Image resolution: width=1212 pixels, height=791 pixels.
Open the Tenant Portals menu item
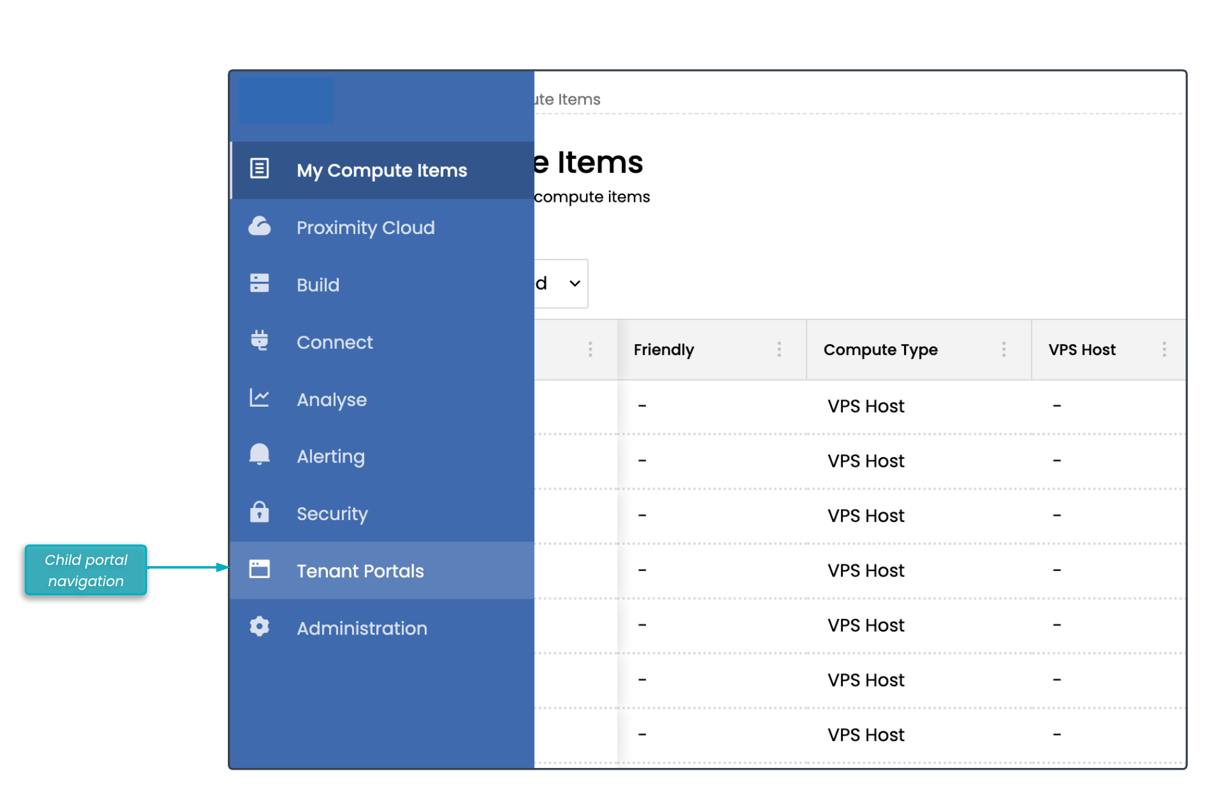(360, 571)
